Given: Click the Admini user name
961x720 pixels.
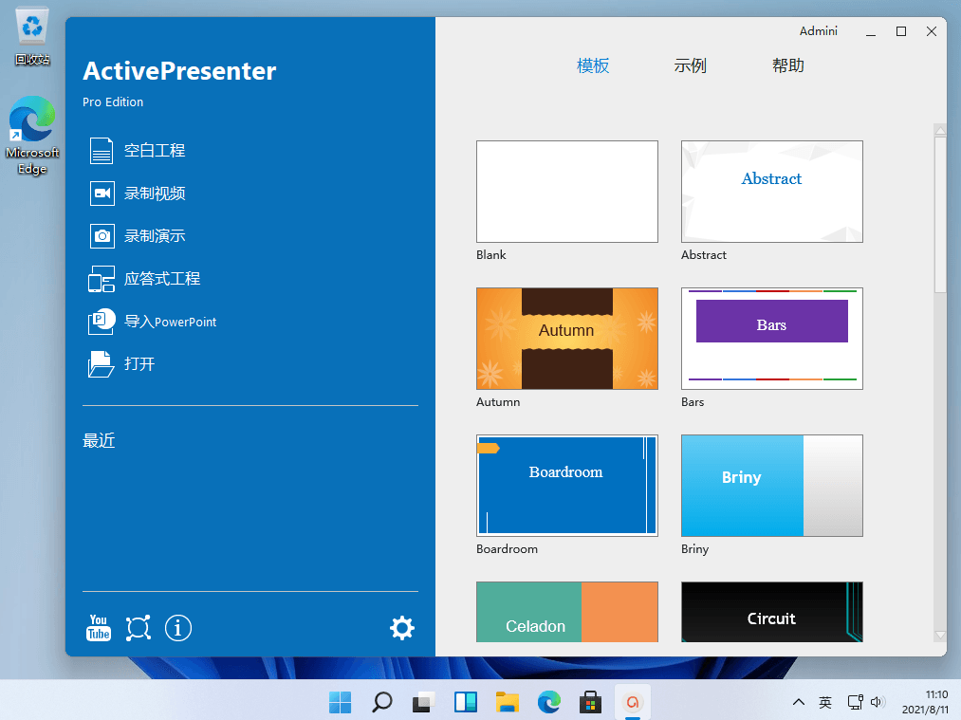Looking at the screenshot, I should coord(818,31).
